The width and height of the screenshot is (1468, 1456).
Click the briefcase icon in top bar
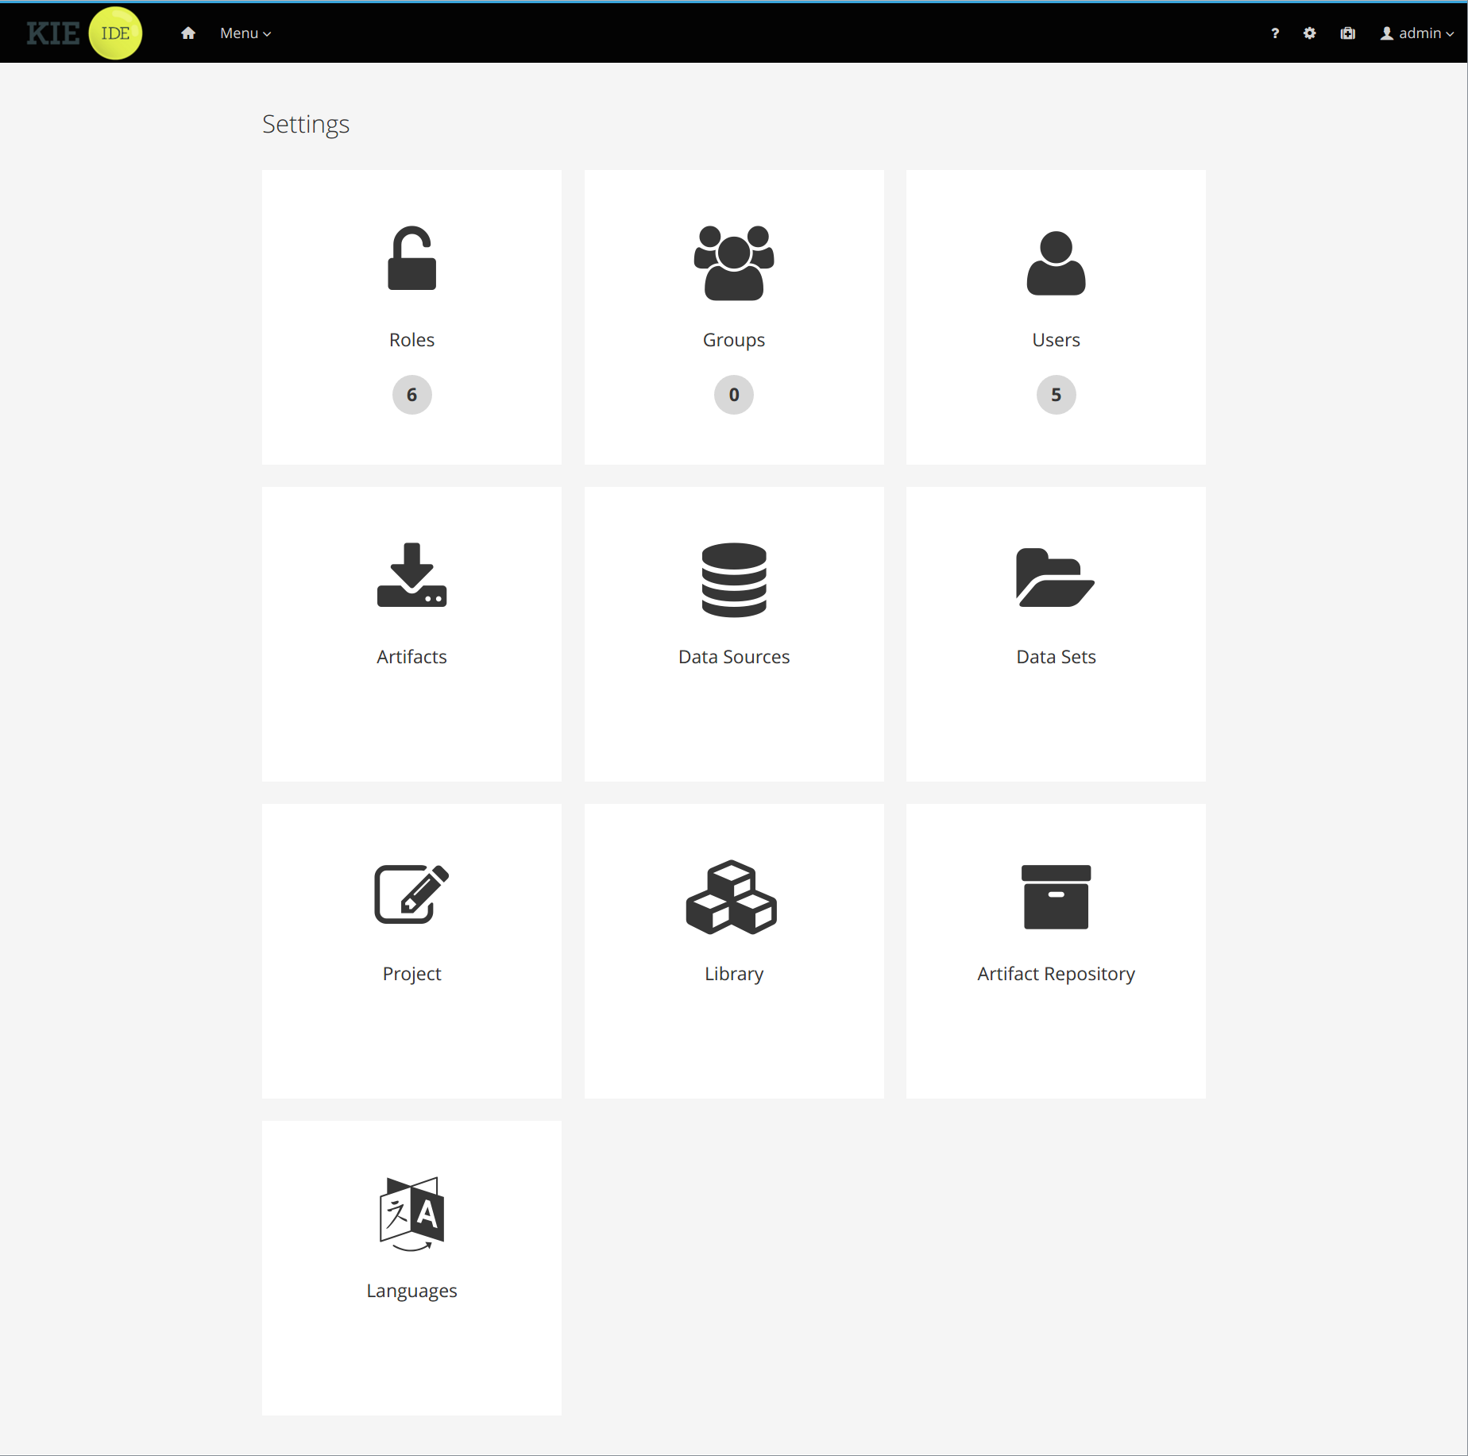[x=1348, y=33]
